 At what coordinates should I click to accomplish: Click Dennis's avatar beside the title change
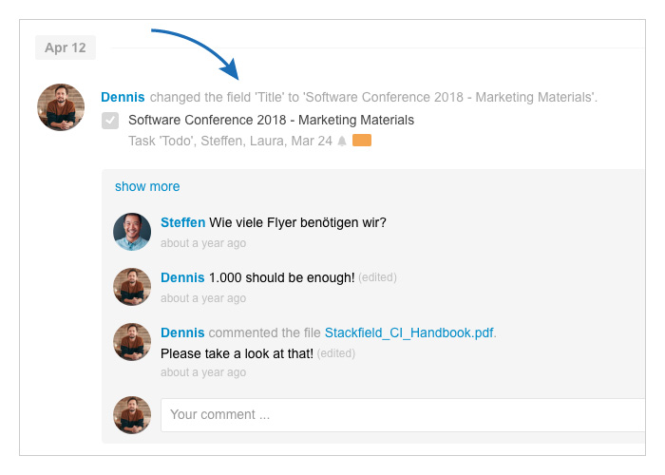tap(61, 107)
